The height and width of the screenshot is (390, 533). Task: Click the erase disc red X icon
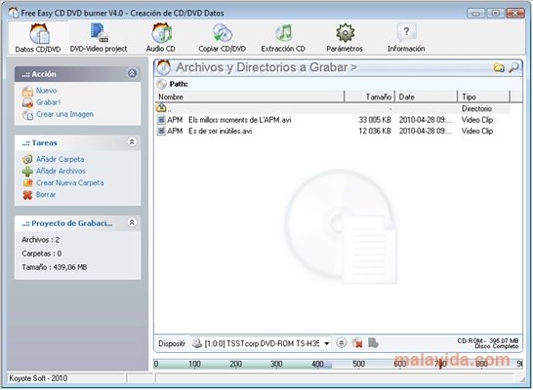[x=357, y=343]
